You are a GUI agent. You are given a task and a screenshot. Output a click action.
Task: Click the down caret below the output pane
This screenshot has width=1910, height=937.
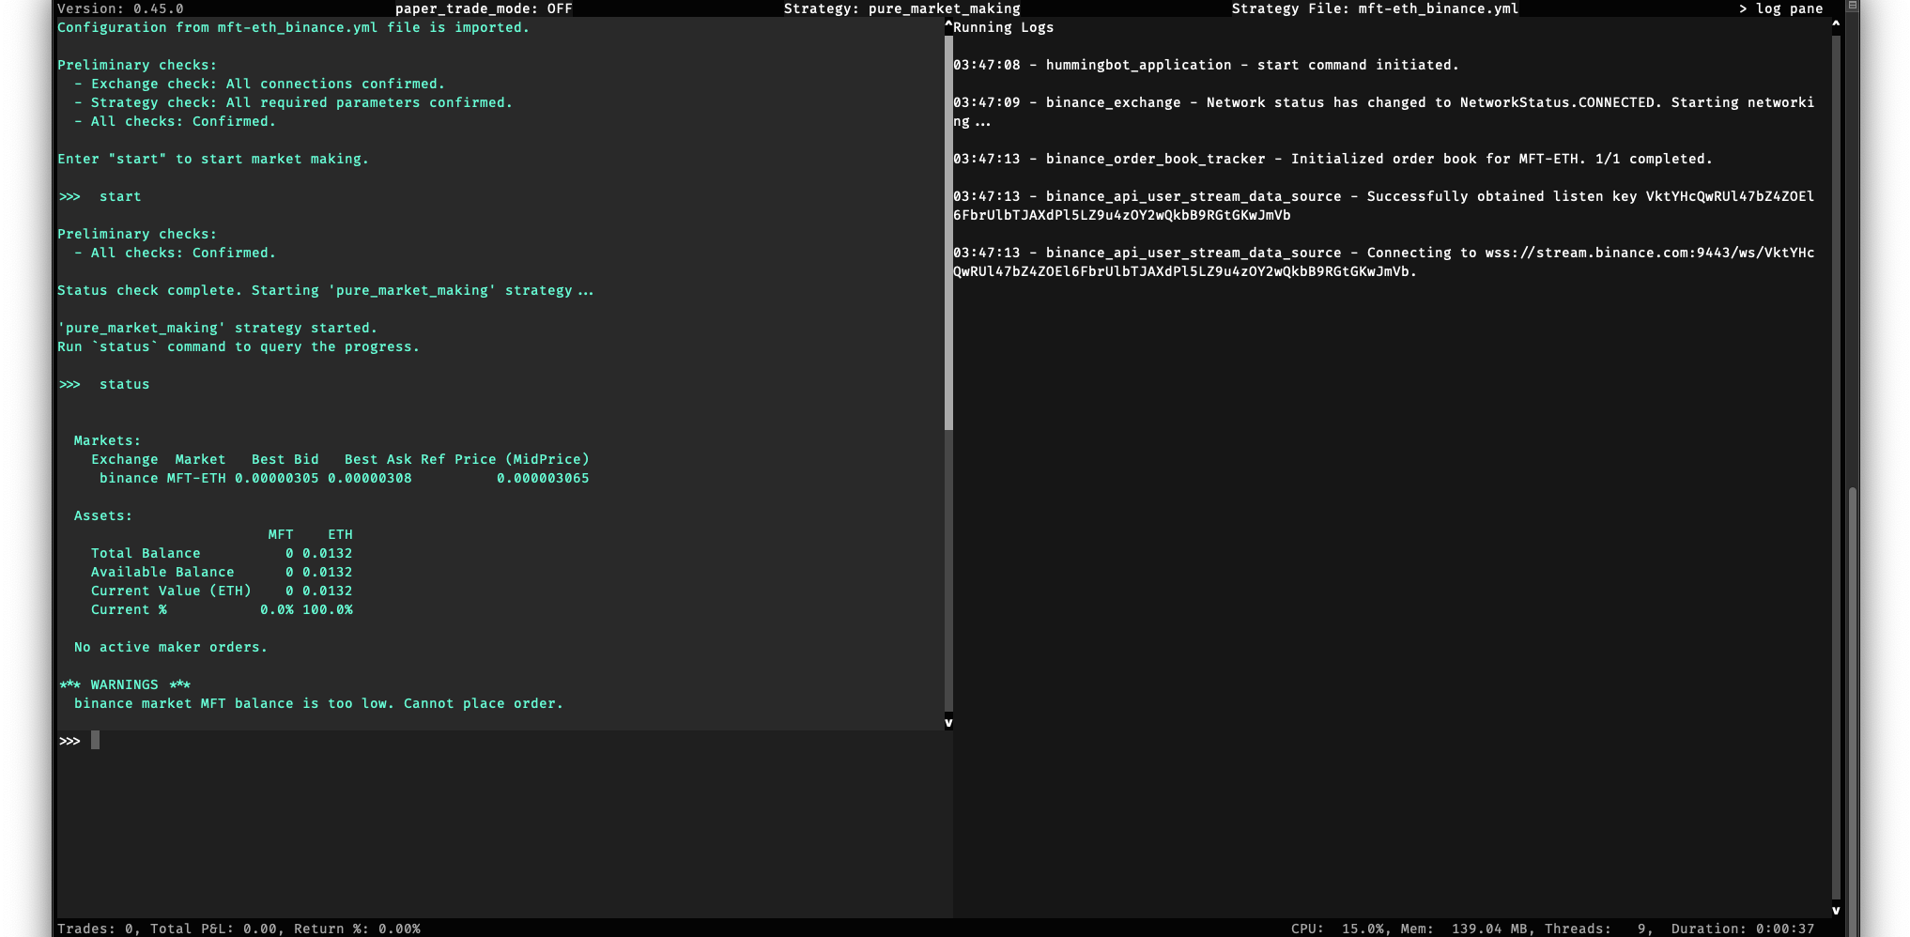948,722
